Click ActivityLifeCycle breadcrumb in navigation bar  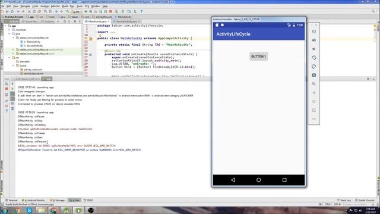tap(12, 17)
